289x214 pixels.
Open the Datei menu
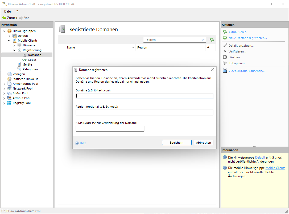pyautogui.click(x=8, y=11)
